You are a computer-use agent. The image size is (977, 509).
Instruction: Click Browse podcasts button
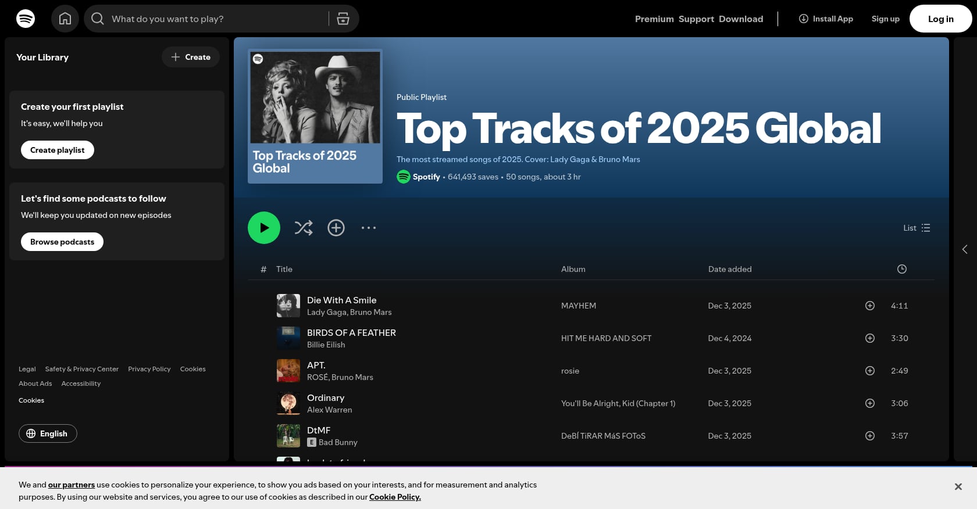pyautogui.click(x=62, y=242)
